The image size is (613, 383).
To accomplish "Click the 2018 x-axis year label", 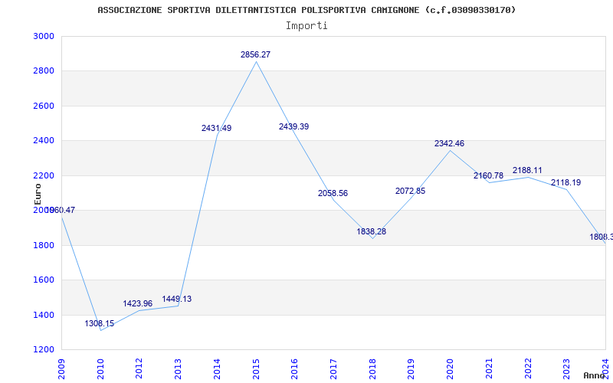I will [372, 369].
